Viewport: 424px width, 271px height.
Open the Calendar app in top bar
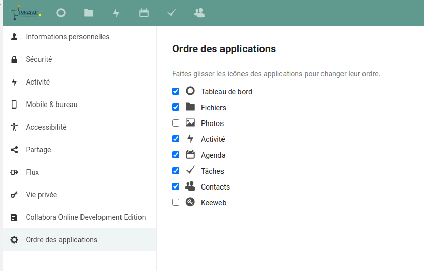coord(144,13)
